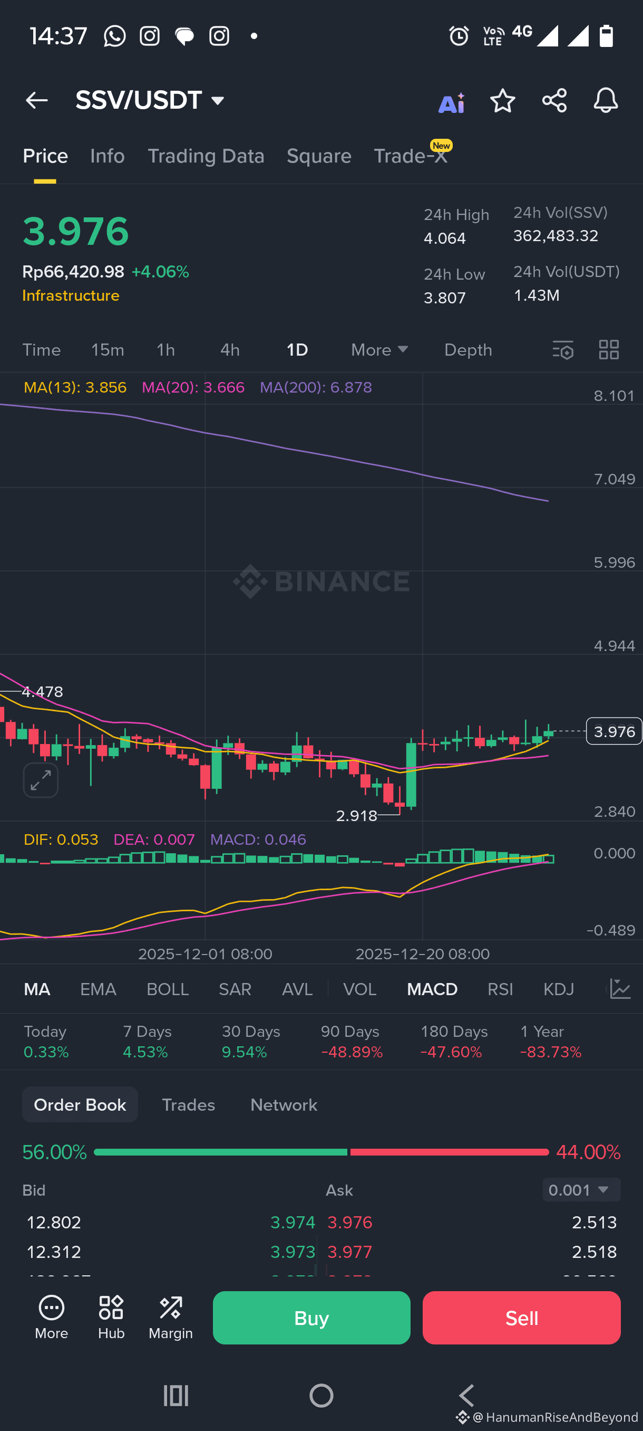Switch to the Trading Data tab
This screenshot has height=1431, width=643.
point(206,156)
